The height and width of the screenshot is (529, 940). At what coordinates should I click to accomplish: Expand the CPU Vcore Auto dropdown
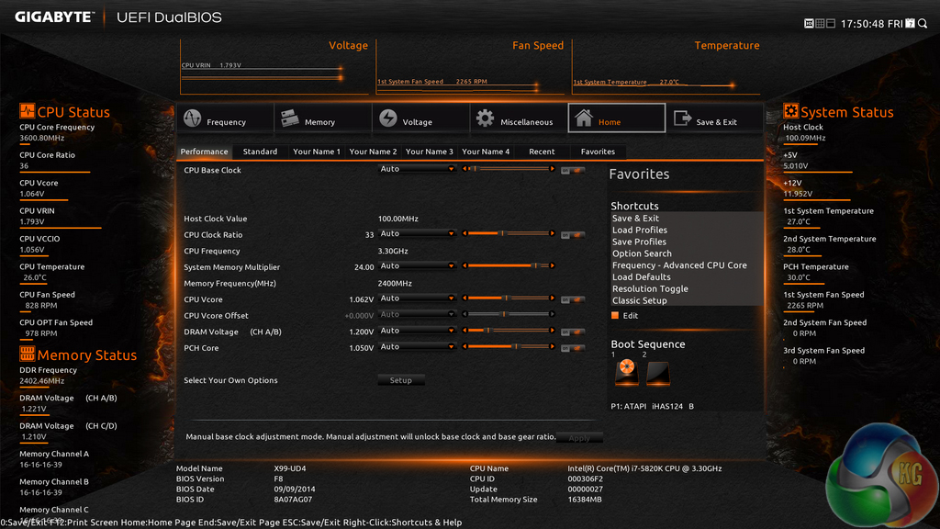418,298
